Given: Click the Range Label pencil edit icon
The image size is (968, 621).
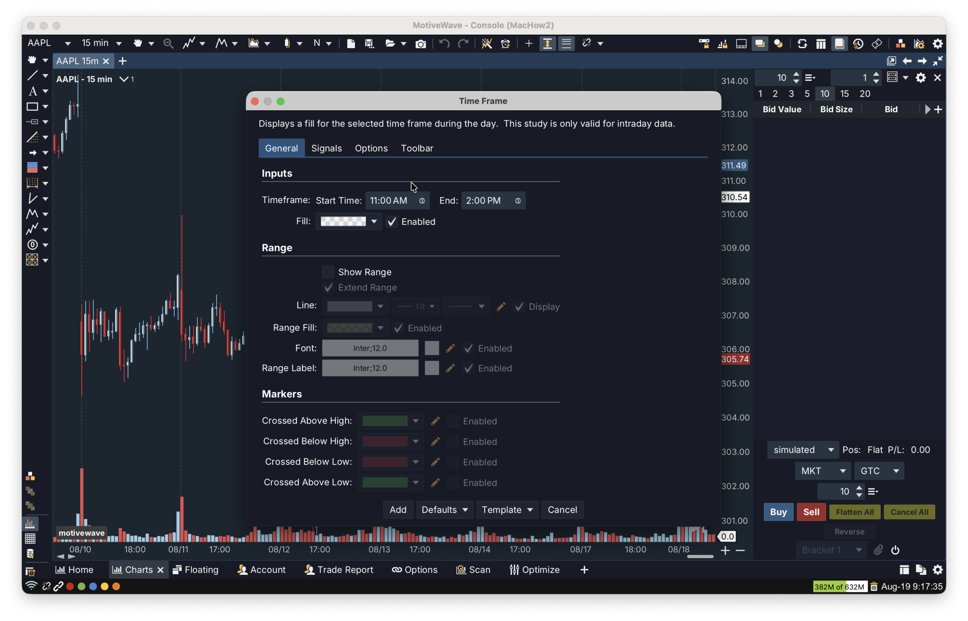Looking at the screenshot, I should [450, 368].
